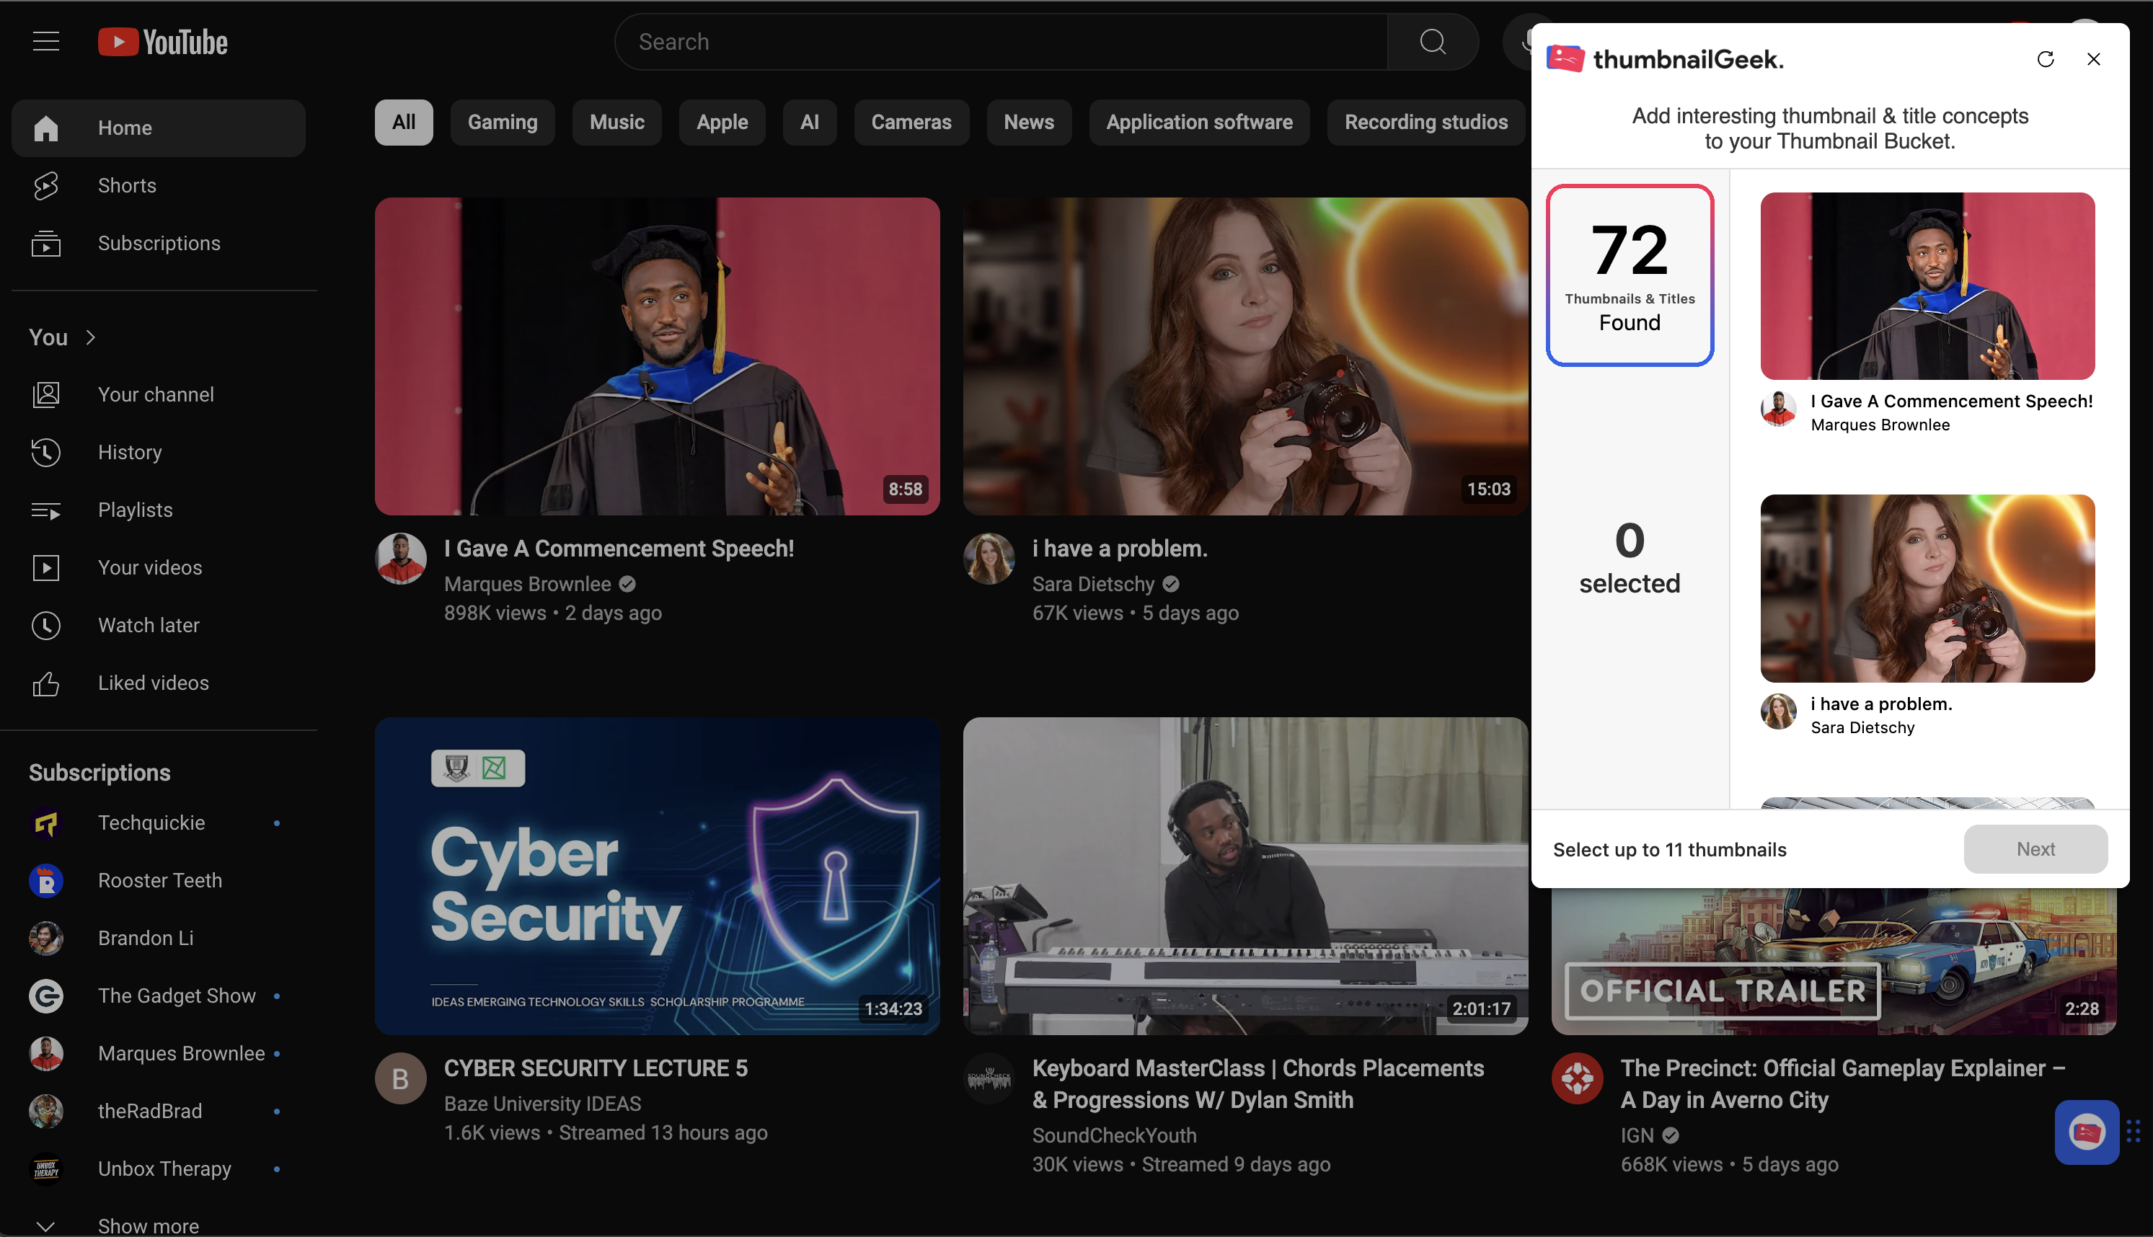The height and width of the screenshot is (1237, 2153).
Task: Open Keyboard MasterClass video title
Action: point(1257,1084)
